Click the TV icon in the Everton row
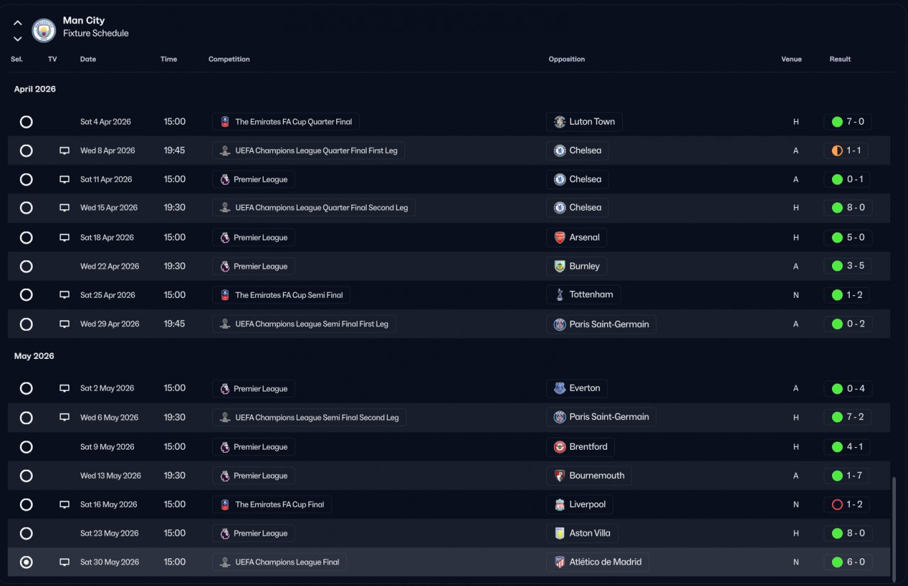Viewport: 908px width, 586px height. click(x=65, y=389)
